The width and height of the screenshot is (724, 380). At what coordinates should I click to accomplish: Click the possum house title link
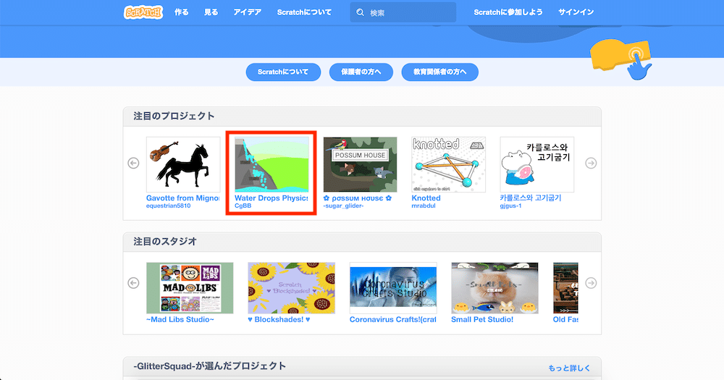(x=358, y=198)
